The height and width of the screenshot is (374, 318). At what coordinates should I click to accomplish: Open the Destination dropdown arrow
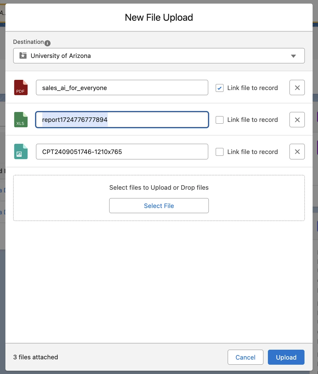(293, 56)
